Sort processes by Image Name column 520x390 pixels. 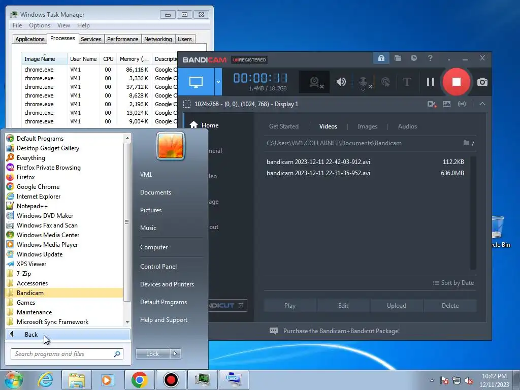pos(44,59)
